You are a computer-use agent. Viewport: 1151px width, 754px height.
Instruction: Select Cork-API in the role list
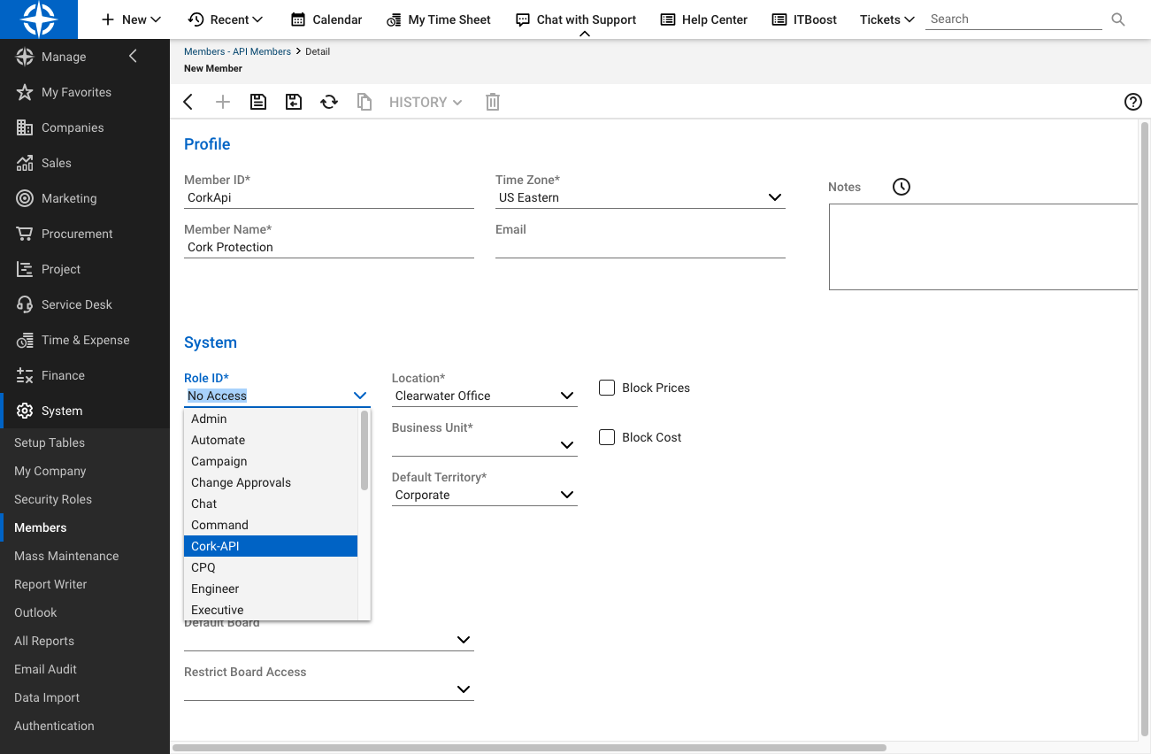(x=271, y=546)
